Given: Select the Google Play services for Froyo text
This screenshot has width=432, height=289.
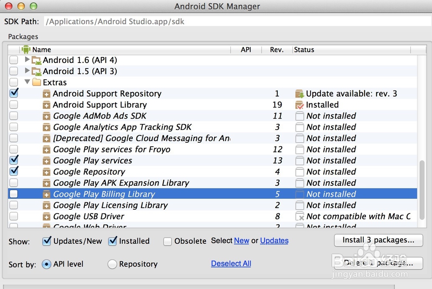Looking at the screenshot, I should pos(111,150).
